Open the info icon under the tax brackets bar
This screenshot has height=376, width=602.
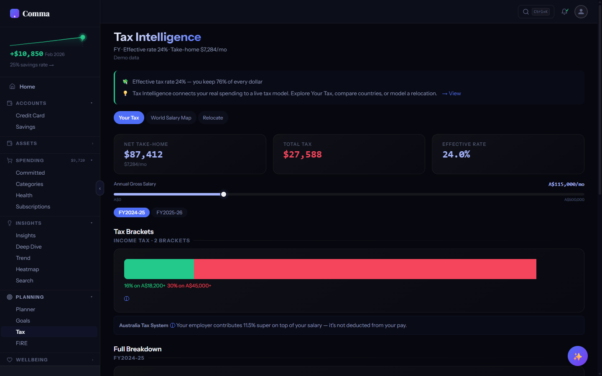(x=127, y=298)
